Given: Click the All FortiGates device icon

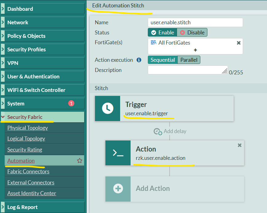Looking at the screenshot, I should click(153, 43).
